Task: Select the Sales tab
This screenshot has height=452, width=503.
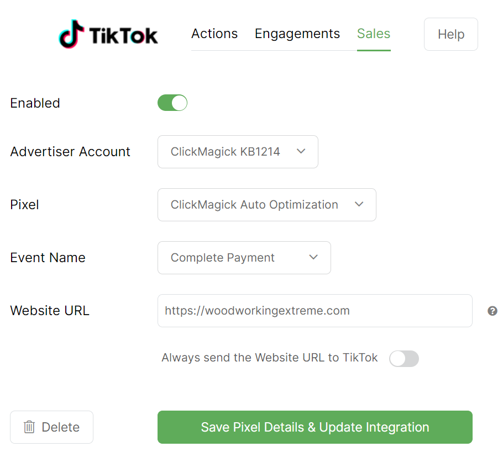Action: 374,34
